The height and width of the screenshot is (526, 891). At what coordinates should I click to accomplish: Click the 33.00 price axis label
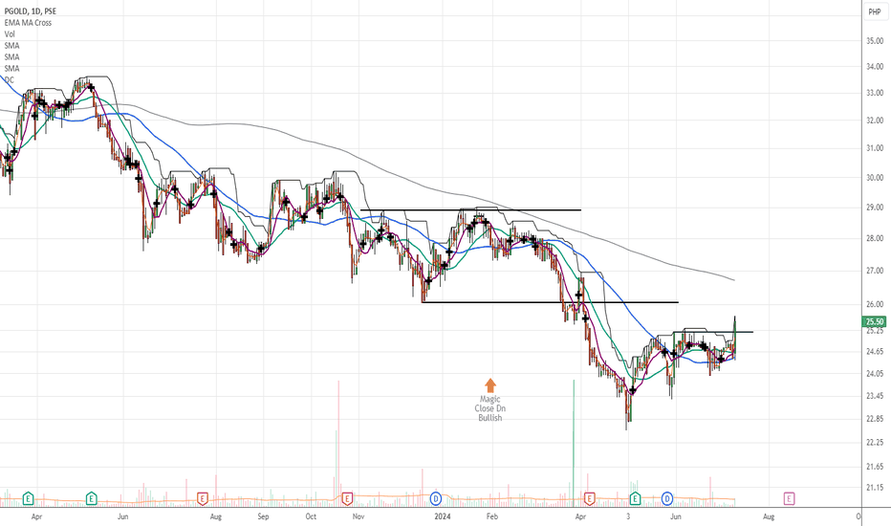tap(875, 93)
